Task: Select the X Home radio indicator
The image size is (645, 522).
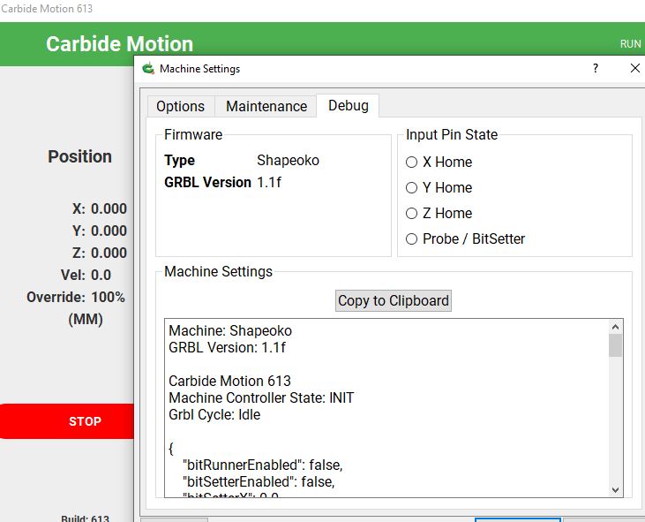Action: pos(411,162)
